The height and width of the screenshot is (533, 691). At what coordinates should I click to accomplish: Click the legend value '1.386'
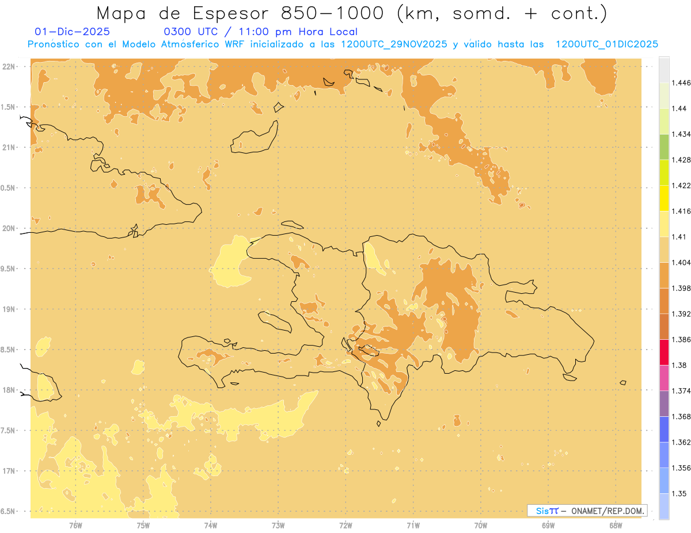click(x=682, y=339)
